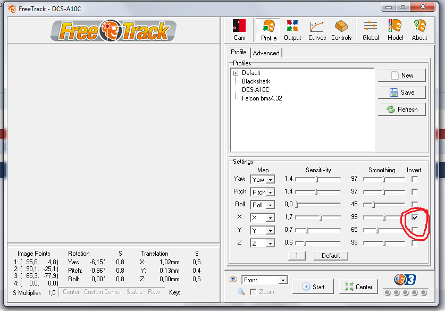Viewport: 445px width, 311px height.
Task: Enable the Zoom checkbox
Action: [253, 292]
